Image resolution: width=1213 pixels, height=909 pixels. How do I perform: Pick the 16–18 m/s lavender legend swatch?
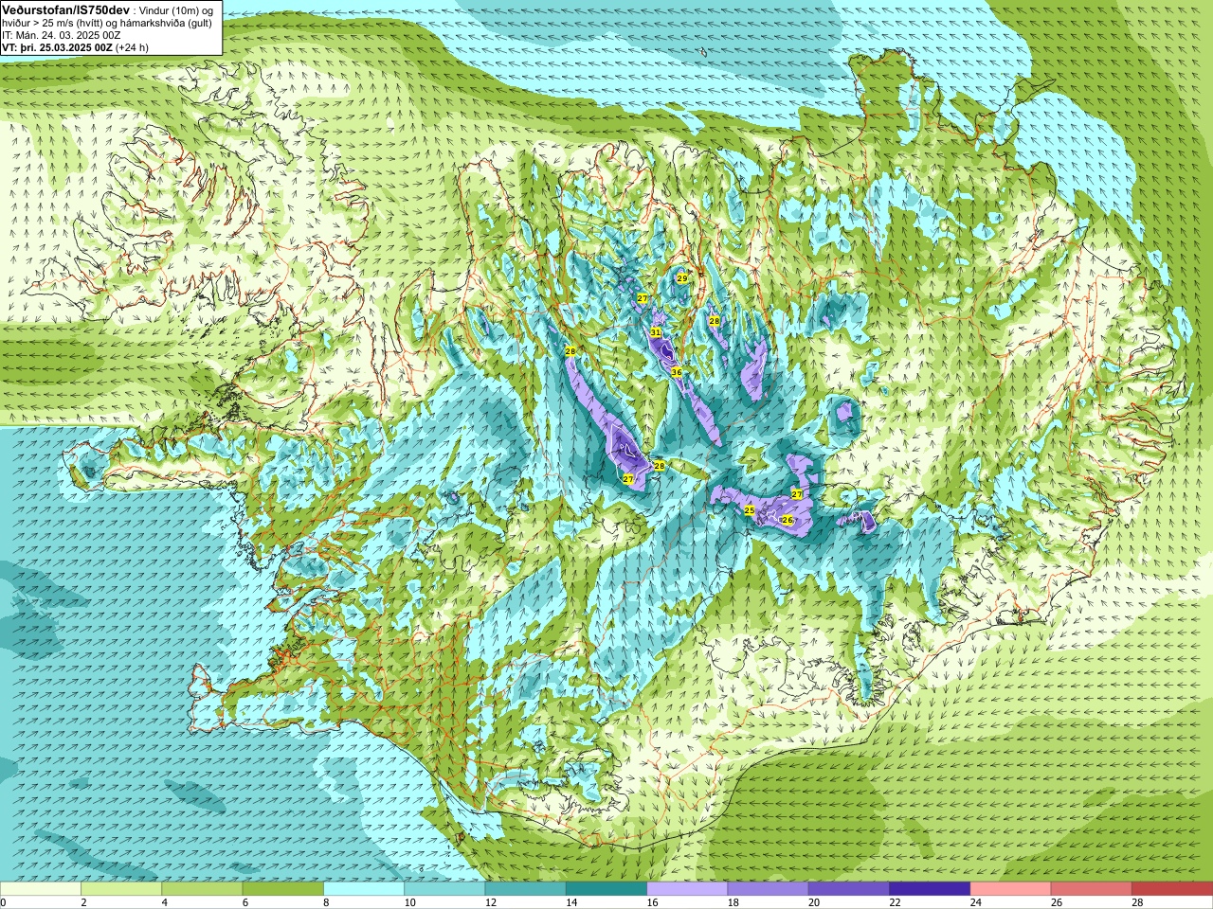[687, 889]
